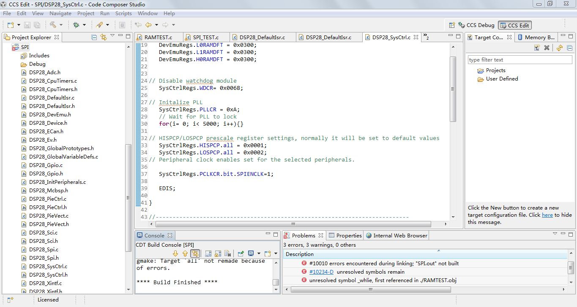Click the Next Error down arrow in Console
The image size is (577, 307).
(175, 253)
